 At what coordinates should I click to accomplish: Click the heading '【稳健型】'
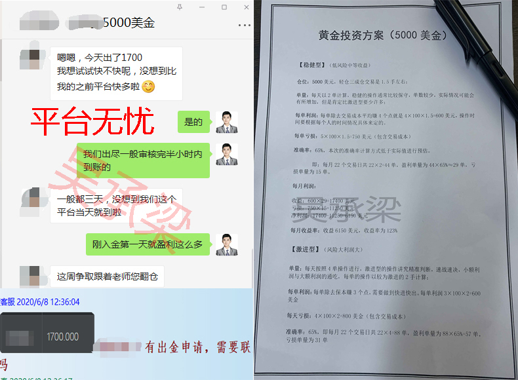pos(312,65)
